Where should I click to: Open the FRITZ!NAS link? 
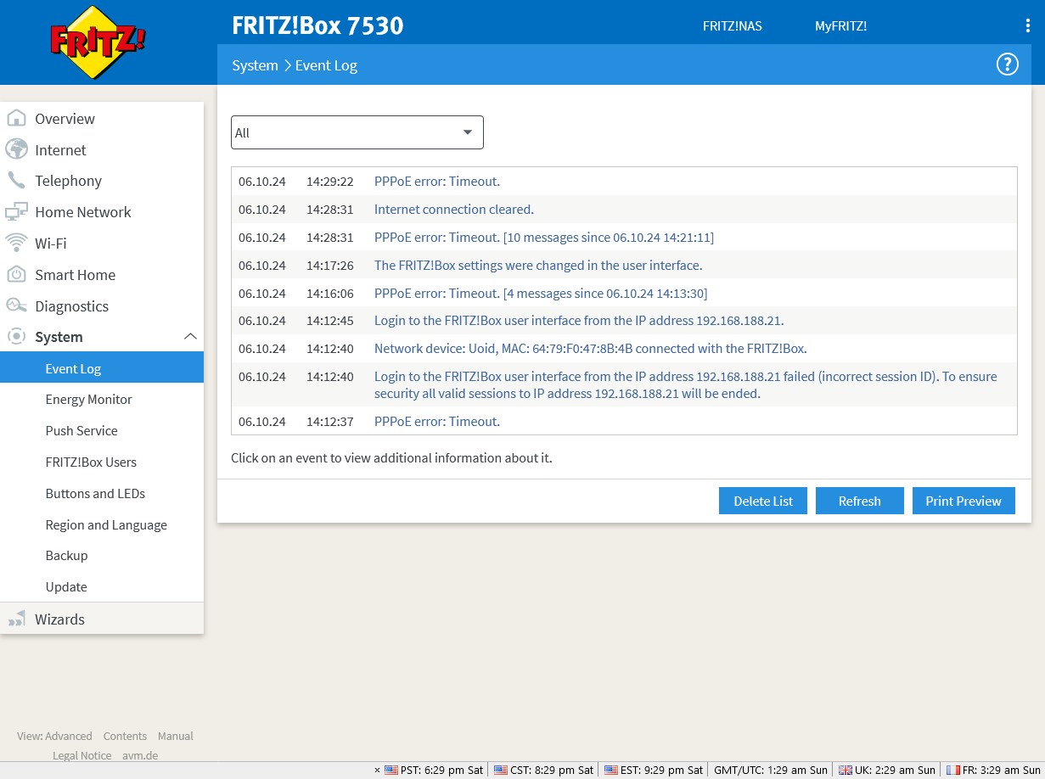732,26
